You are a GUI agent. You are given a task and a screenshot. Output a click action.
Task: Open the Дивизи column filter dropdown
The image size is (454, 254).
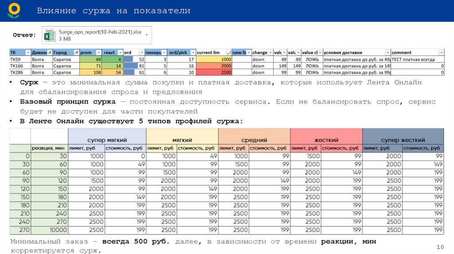pos(50,53)
